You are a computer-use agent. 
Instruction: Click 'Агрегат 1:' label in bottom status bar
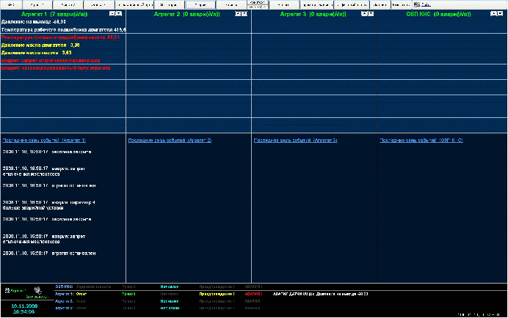pos(64,294)
